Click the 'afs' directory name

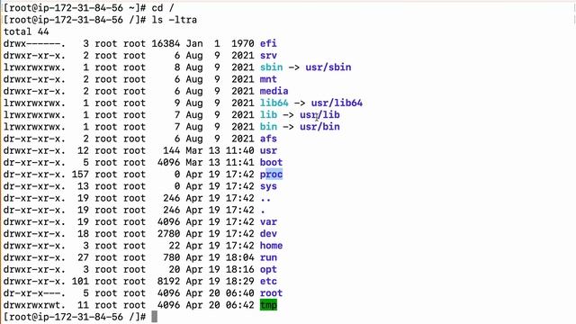(x=268, y=139)
